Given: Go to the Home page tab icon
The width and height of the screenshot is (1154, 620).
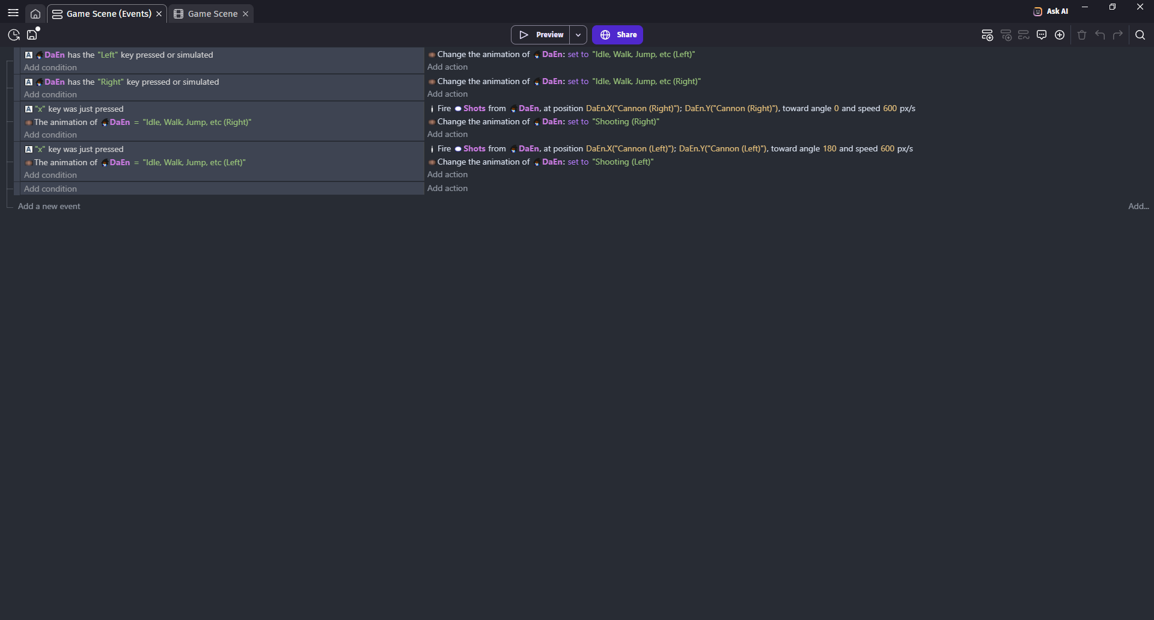Looking at the screenshot, I should tap(35, 14).
